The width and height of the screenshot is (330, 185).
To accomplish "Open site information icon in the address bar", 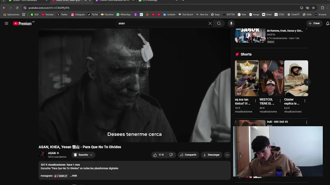I will [25, 8].
